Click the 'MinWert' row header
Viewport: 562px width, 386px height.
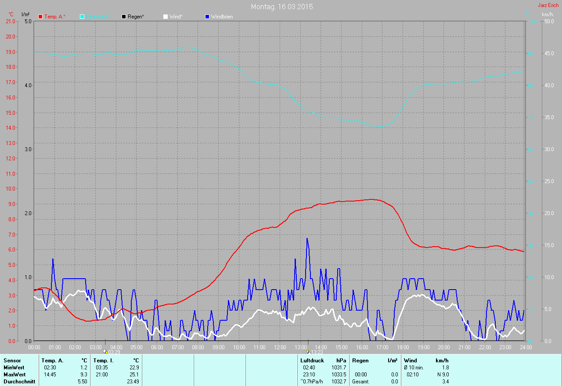(14, 368)
